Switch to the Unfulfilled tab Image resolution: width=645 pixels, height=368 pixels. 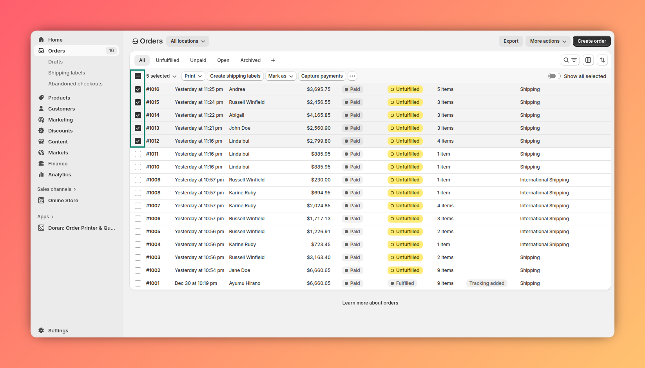point(167,60)
